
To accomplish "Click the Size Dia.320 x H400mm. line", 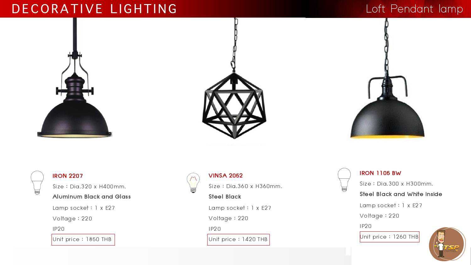I will 89,187.
